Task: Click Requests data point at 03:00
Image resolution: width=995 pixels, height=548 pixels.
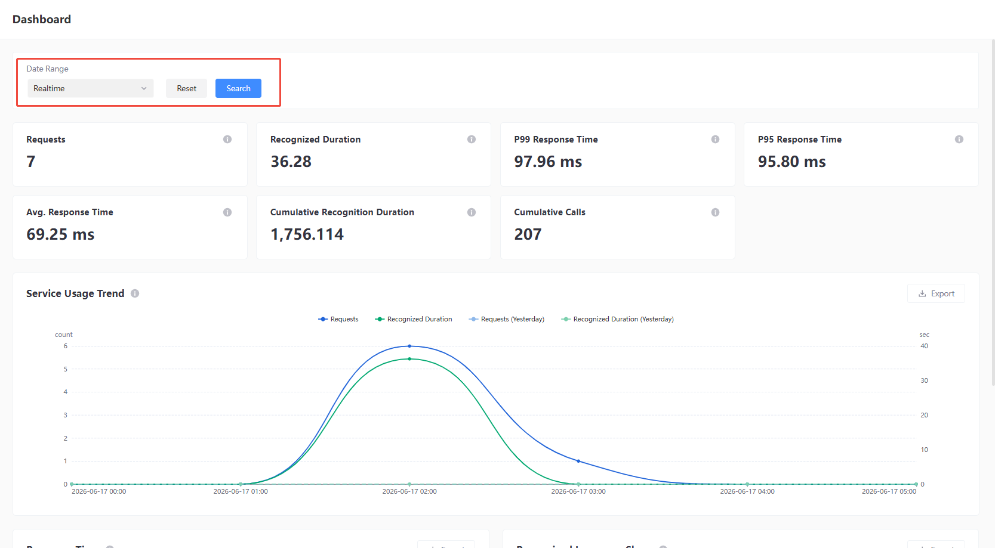Action: [578, 461]
